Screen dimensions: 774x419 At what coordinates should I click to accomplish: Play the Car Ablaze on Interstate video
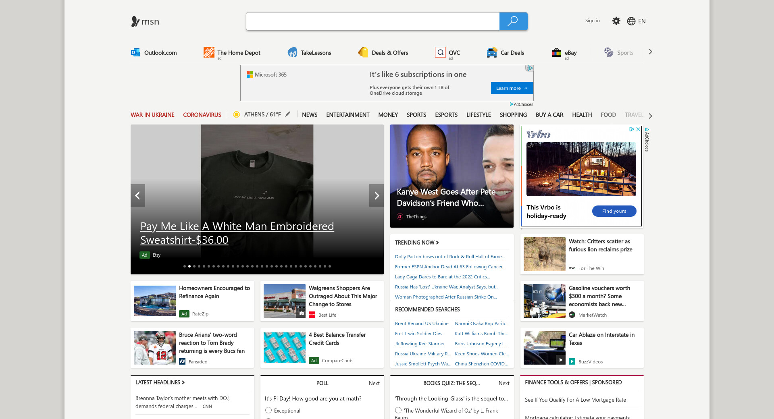[x=560, y=360]
